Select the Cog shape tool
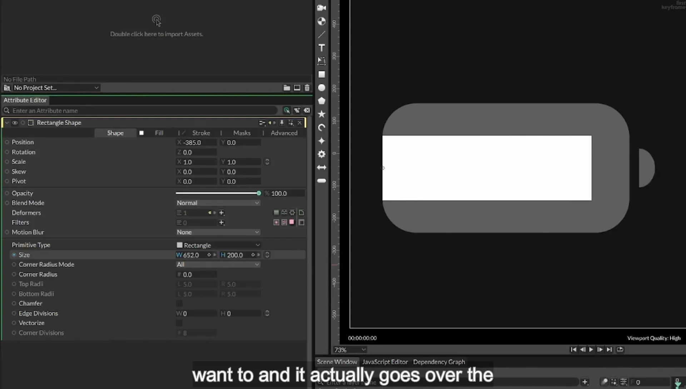The image size is (686, 389). [322, 154]
